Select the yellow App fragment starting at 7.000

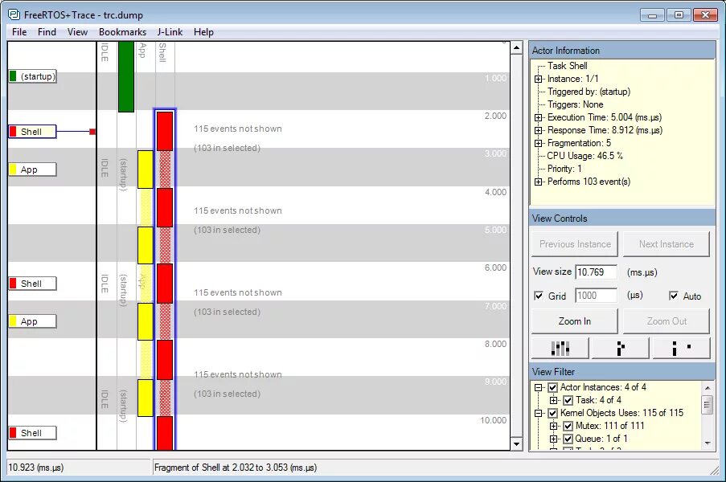tap(146, 322)
